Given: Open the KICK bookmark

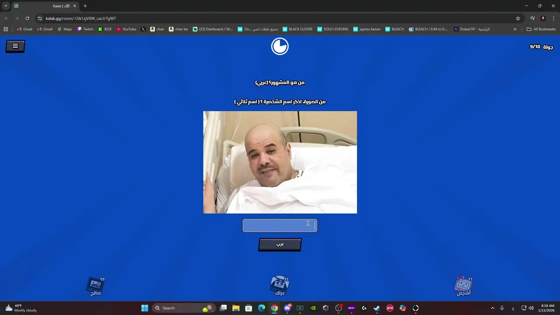Looking at the screenshot, I should tap(105, 29).
